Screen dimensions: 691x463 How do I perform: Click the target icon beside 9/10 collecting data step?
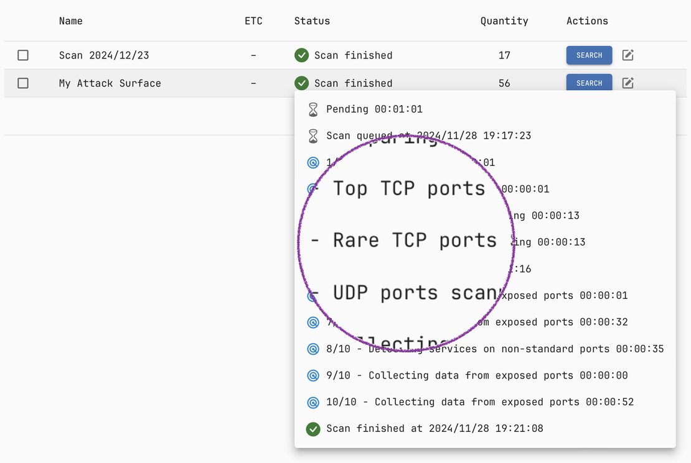point(313,375)
